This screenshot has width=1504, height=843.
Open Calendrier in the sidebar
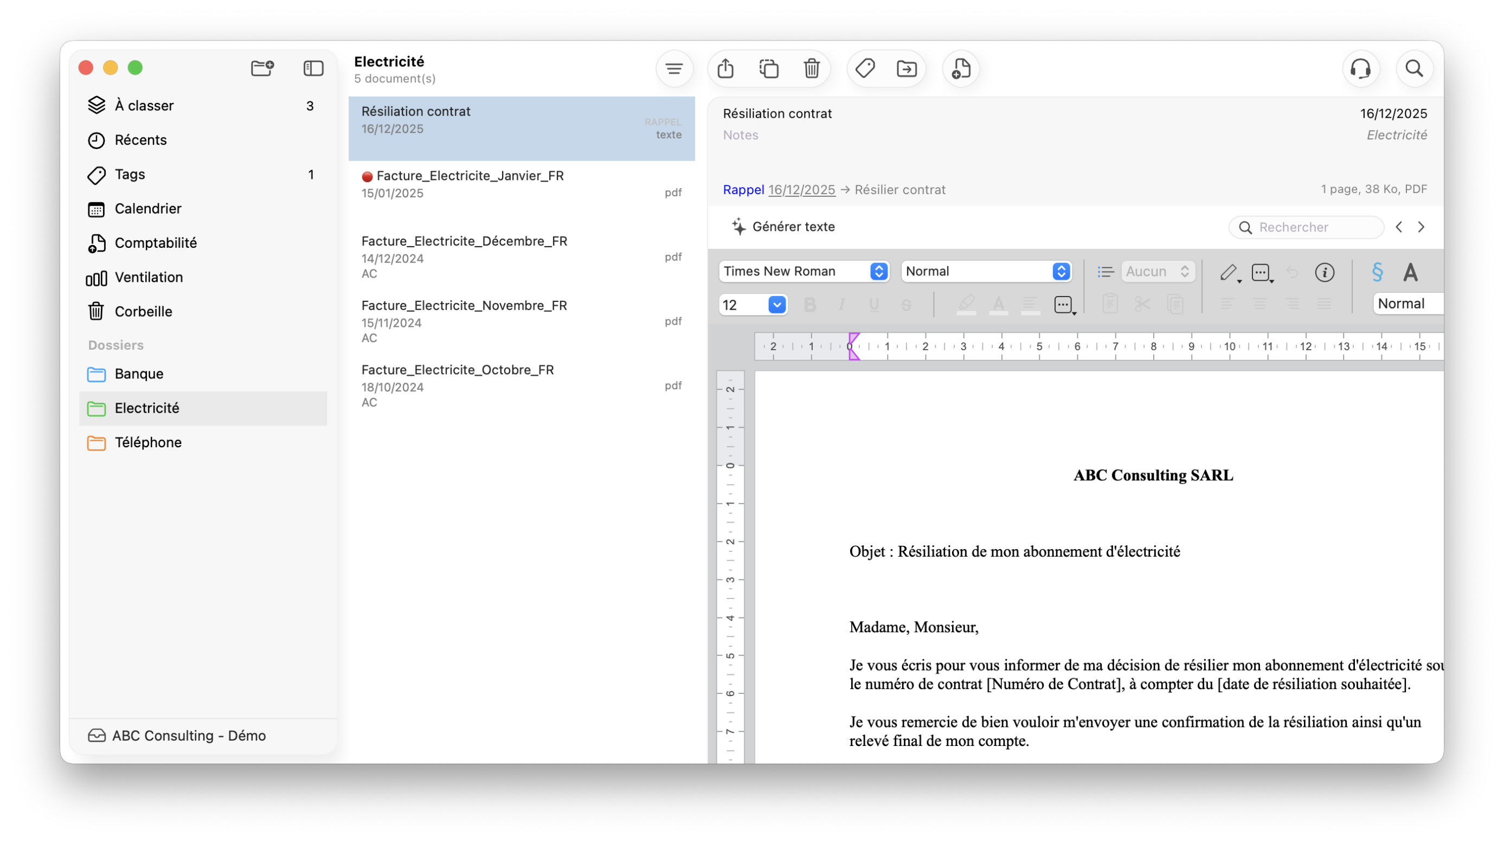(x=147, y=208)
